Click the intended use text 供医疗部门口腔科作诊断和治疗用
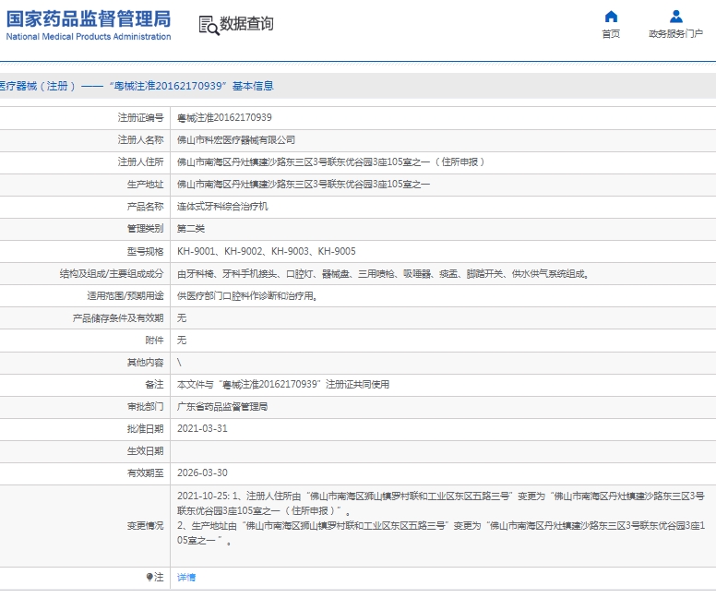 click(247, 296)
